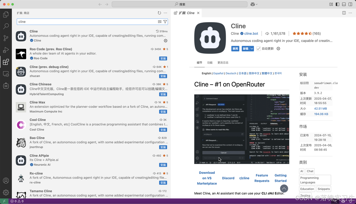Toggle the bottom panel
The width and height of the screenshot is (356, 204).
point(344,4)
